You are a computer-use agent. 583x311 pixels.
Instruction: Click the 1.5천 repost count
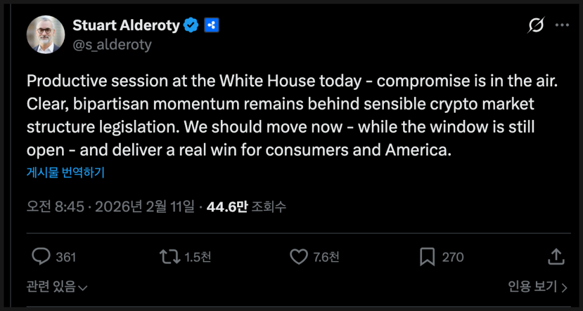tap(197, 257)
